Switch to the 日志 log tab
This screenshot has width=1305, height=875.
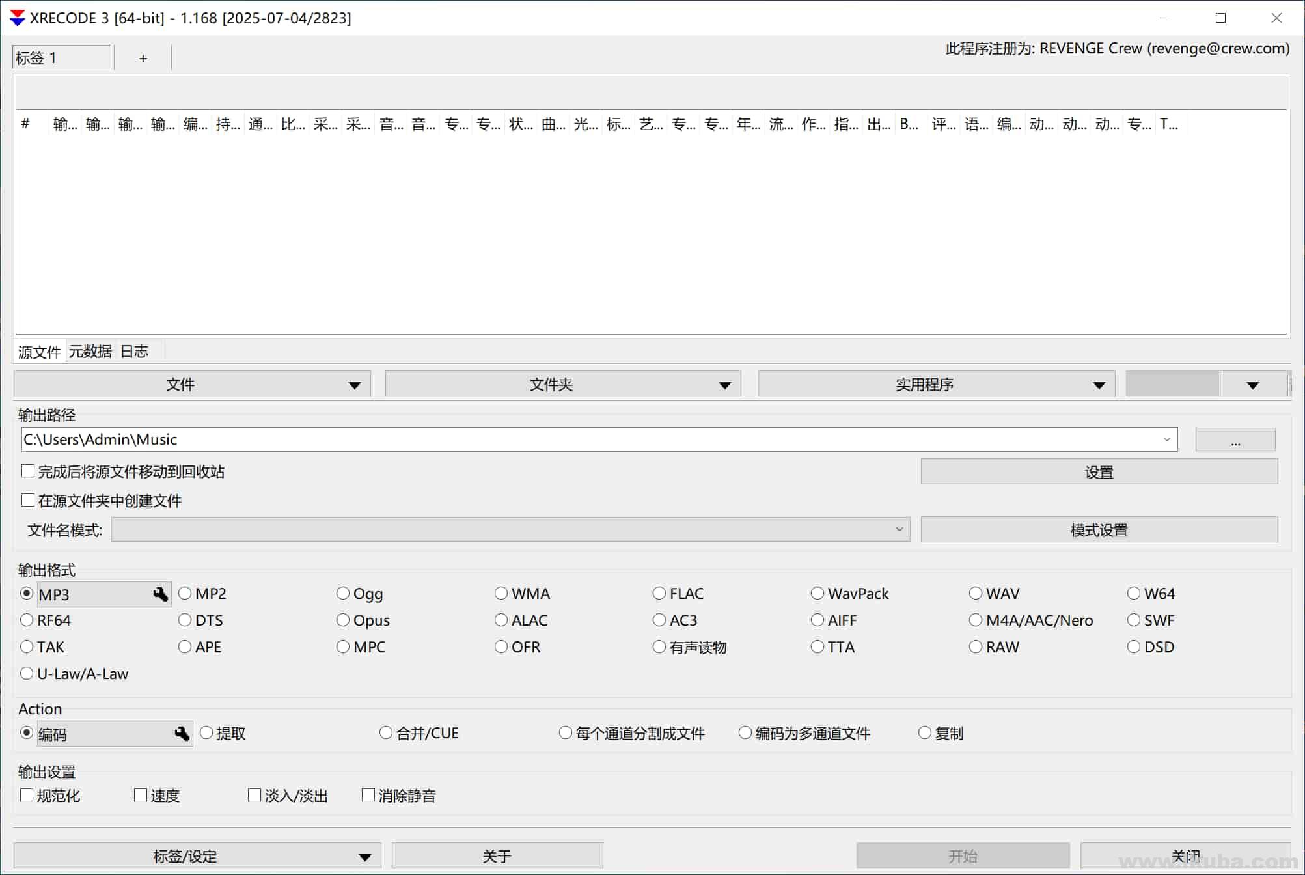(x=135, y=352)
